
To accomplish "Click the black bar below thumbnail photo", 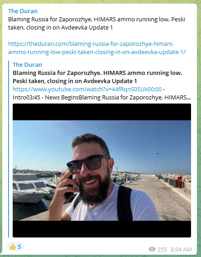I will click(x=102, y=229).
